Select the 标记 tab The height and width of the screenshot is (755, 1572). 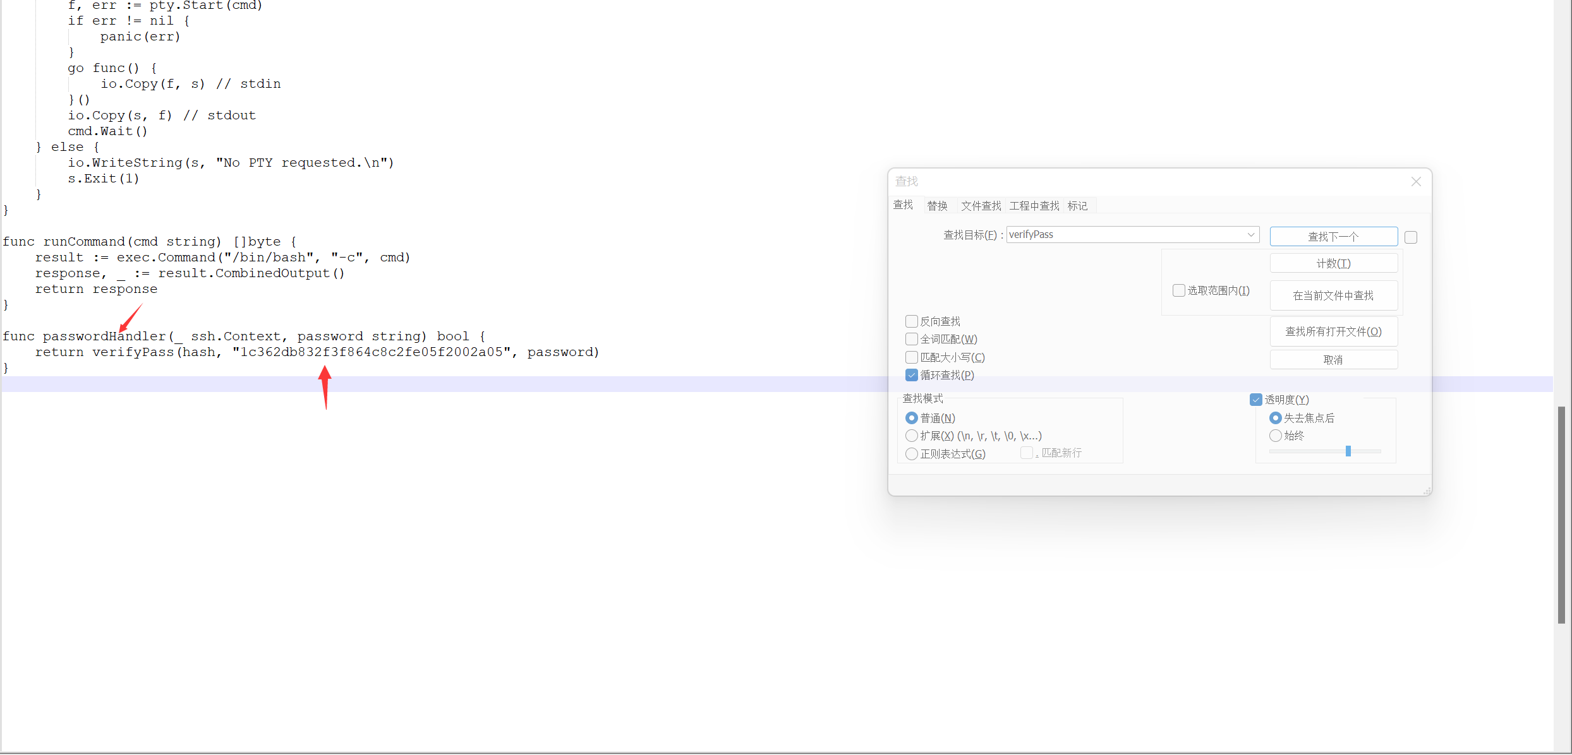tap(1077, 206)
